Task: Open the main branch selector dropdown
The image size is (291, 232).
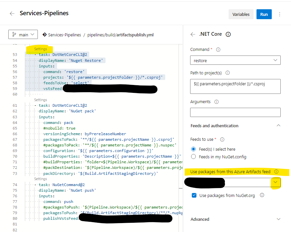Action: (x=23, y=34)
